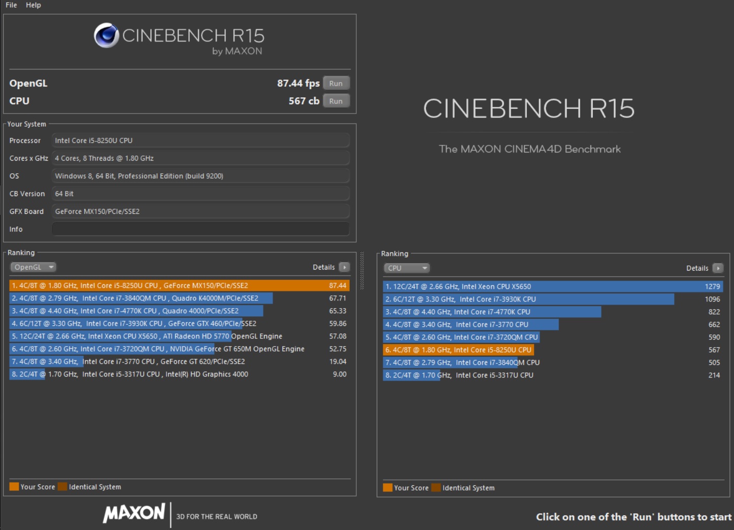Select OpenGL rank 2 i7-3840QM Quadro K4000M row
Screen dimensions: 734x530
point(179,298)
